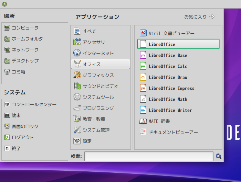Open the LibreOffice Draw icon
The image size is (241, 182).
(x=143, y=77)
